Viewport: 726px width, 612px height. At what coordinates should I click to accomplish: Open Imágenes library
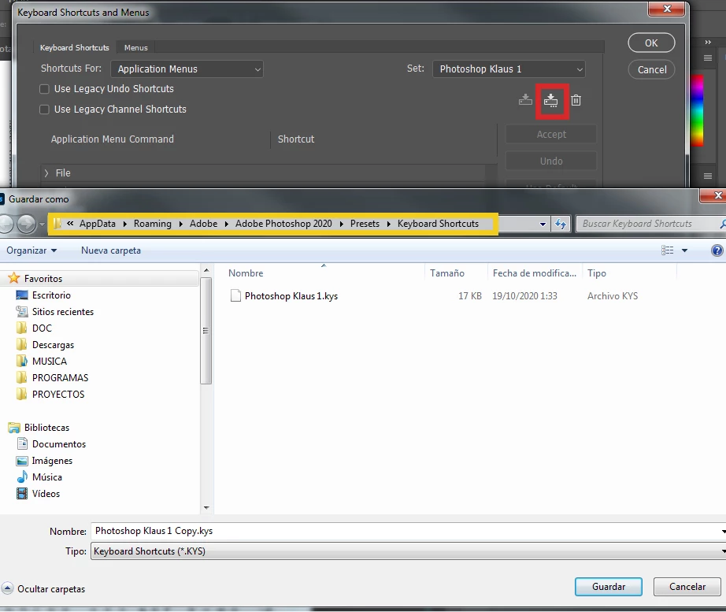click(x=52, y=461)
